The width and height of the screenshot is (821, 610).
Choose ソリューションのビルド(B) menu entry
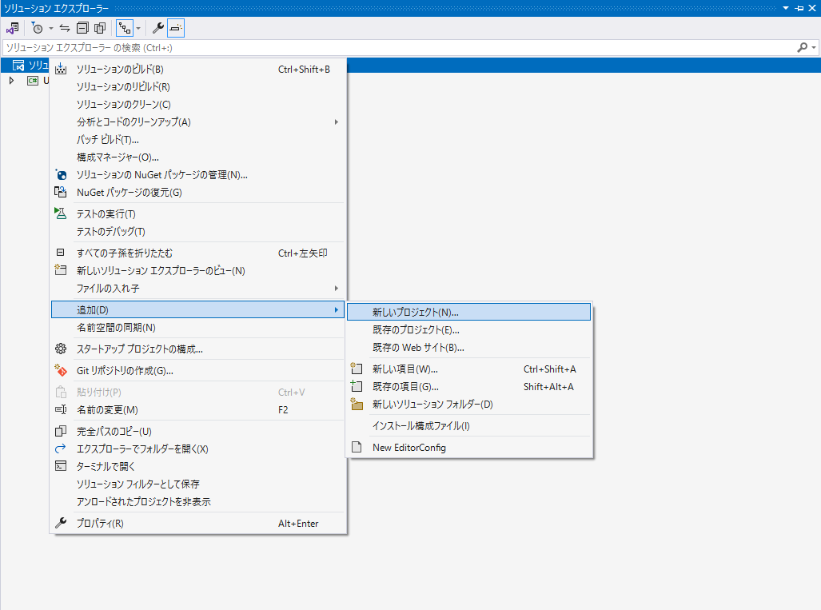click(198, 69)
